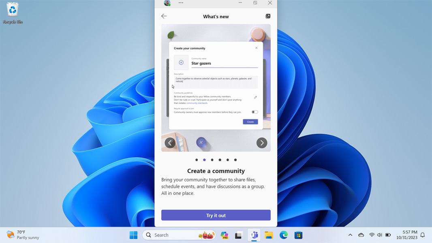The image size is (432, 243).
Task: Open the profile avatar in title bar
Action: (167, 3)
